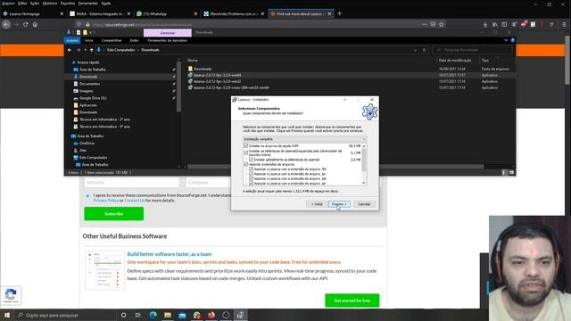Image resolution: width=571 pixels, height=321 pixels.
Task: Click component list scrollbar up arrow
Action: tap(364, 145)
